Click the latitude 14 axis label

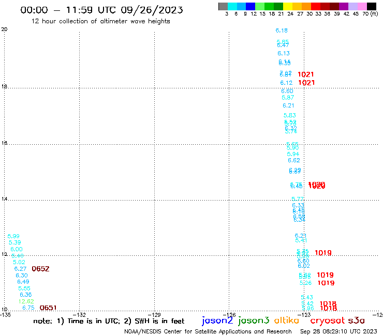4,199
